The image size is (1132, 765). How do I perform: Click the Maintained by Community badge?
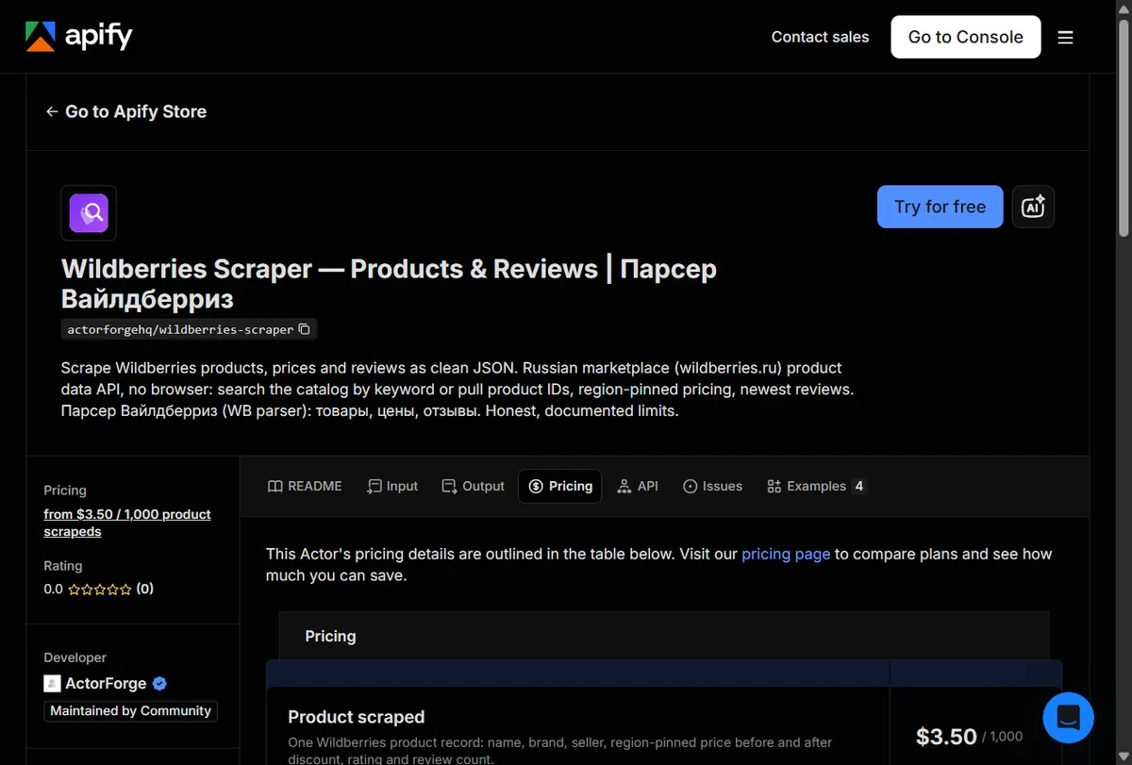click(130, 711)
